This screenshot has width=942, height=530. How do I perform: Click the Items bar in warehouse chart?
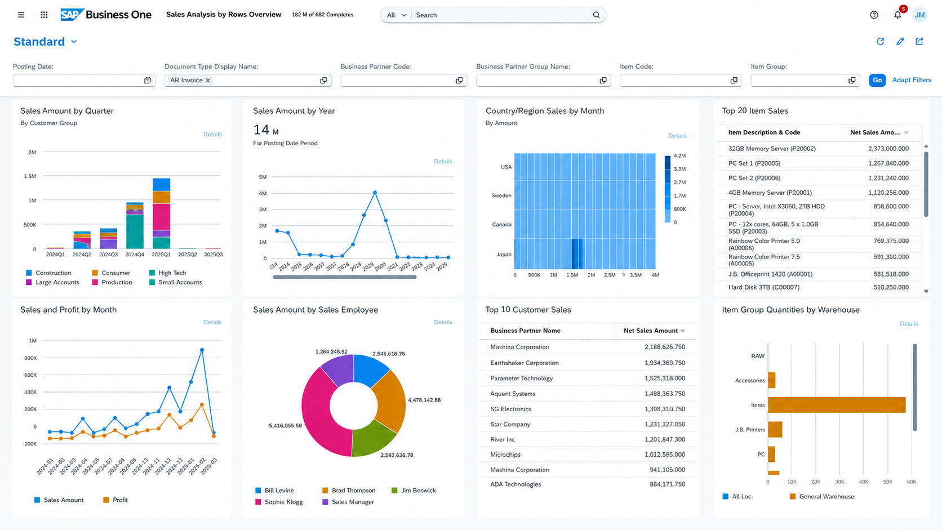click(x=837, y=405)
